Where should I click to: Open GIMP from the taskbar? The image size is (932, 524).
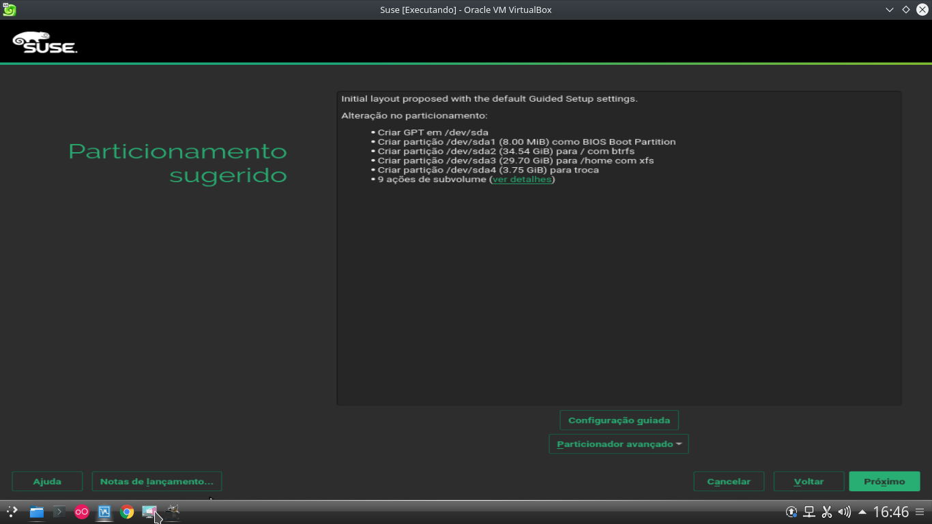(172, 512)
